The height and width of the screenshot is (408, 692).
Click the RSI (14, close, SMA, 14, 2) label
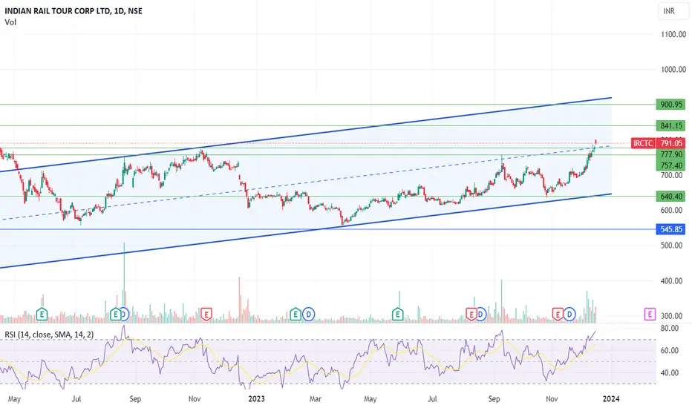click(x=49, y=335)
